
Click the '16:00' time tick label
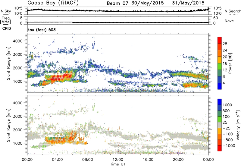click(x=148, y=160)
